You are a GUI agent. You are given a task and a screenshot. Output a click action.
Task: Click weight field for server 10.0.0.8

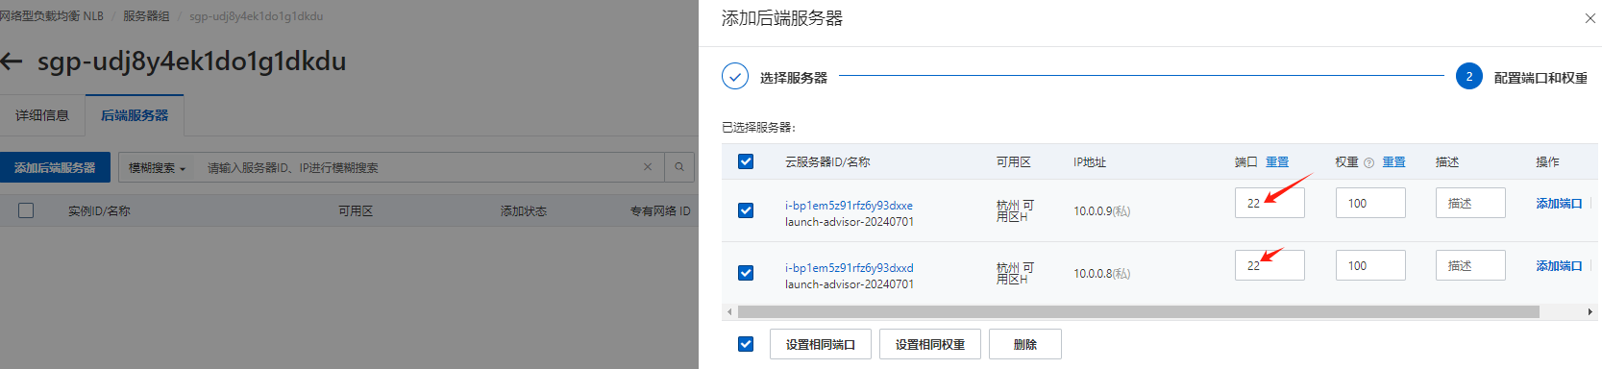(x=1370, y=265)
